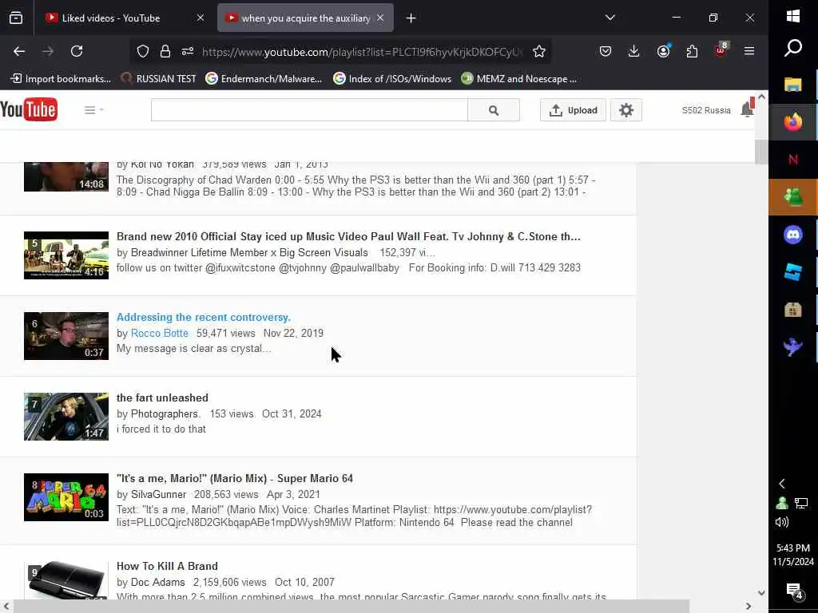Viewport: 818px width, 613px height.
Task: Open the Super Mario 64 thumbnail
Action: pyautogui.click(x=66, y=497)
